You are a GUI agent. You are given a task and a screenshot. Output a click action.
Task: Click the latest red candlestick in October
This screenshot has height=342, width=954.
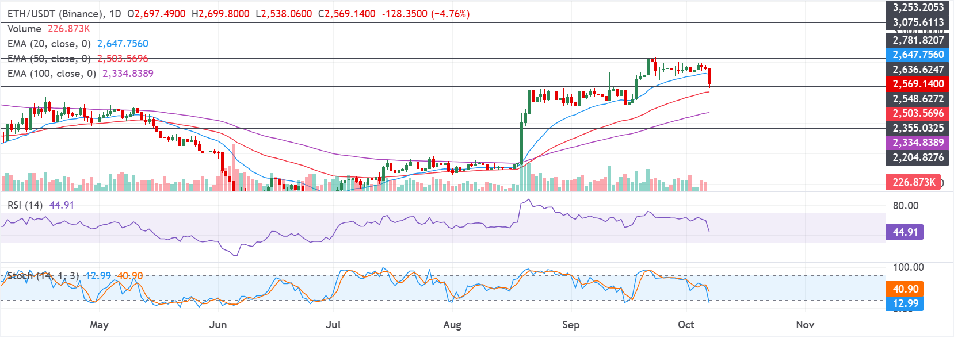coord(710,76)
